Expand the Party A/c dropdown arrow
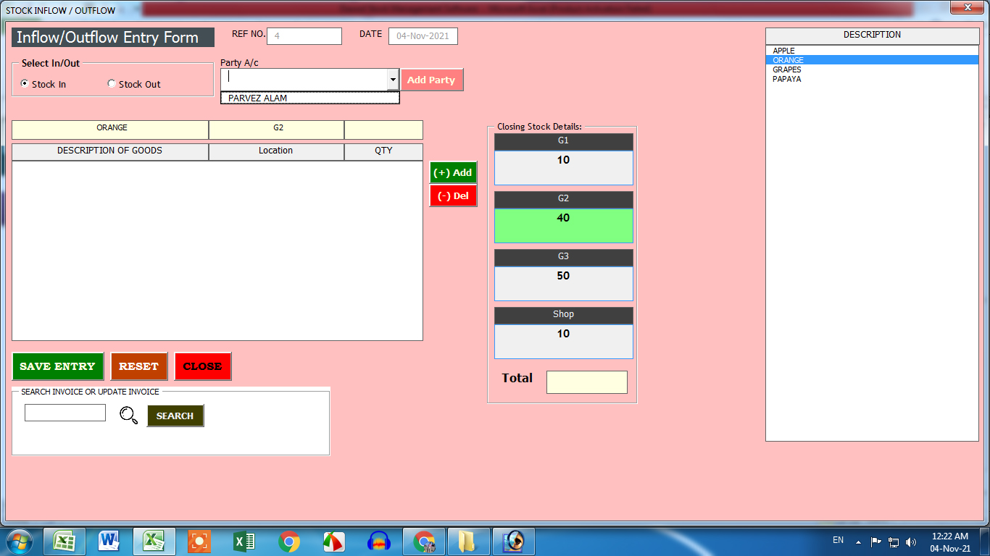 tap(392, 79)
